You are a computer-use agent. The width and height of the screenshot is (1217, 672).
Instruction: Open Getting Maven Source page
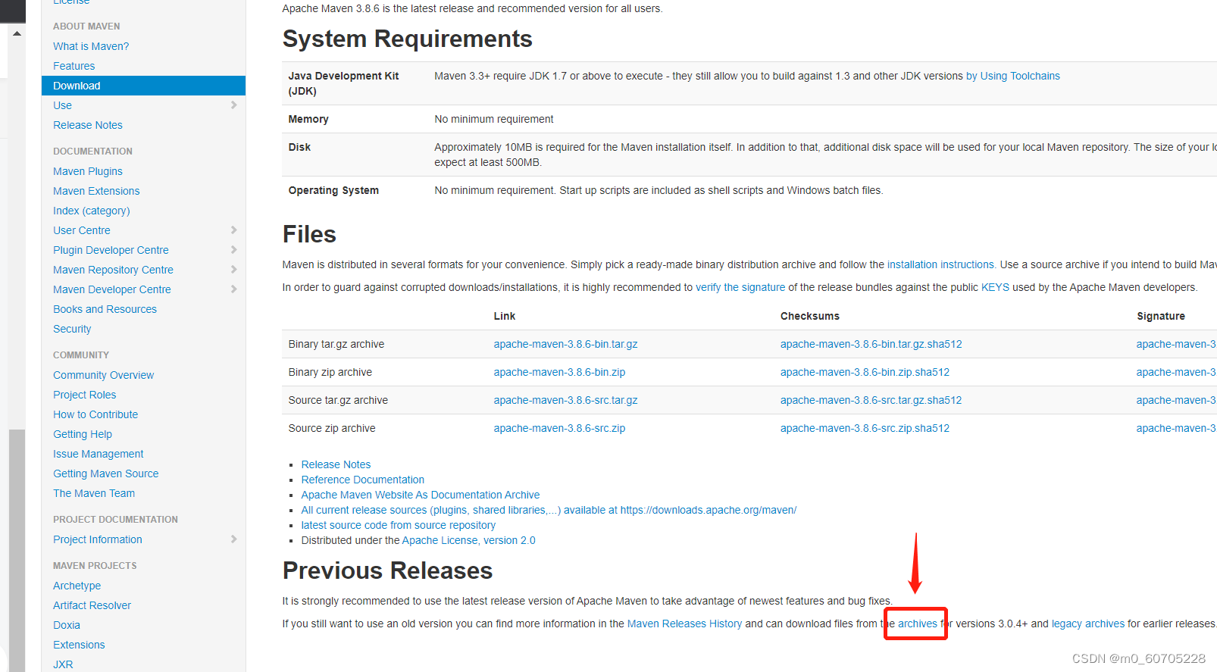(x=106, y=474)
